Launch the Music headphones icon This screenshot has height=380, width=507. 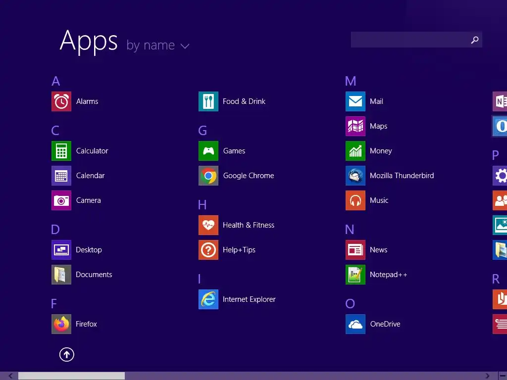355,200
